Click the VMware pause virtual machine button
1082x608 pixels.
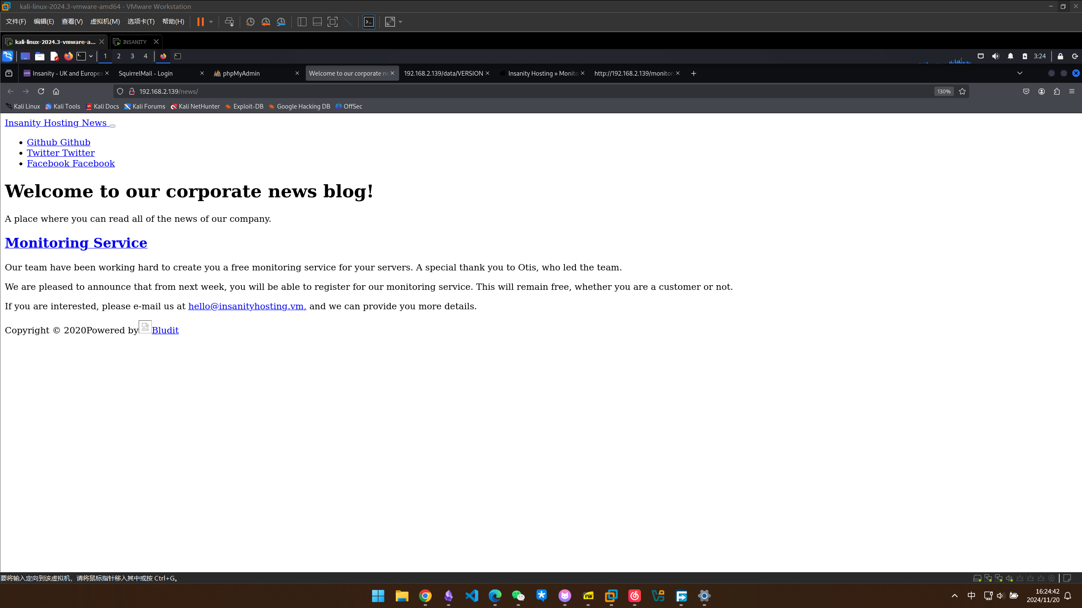200,22
